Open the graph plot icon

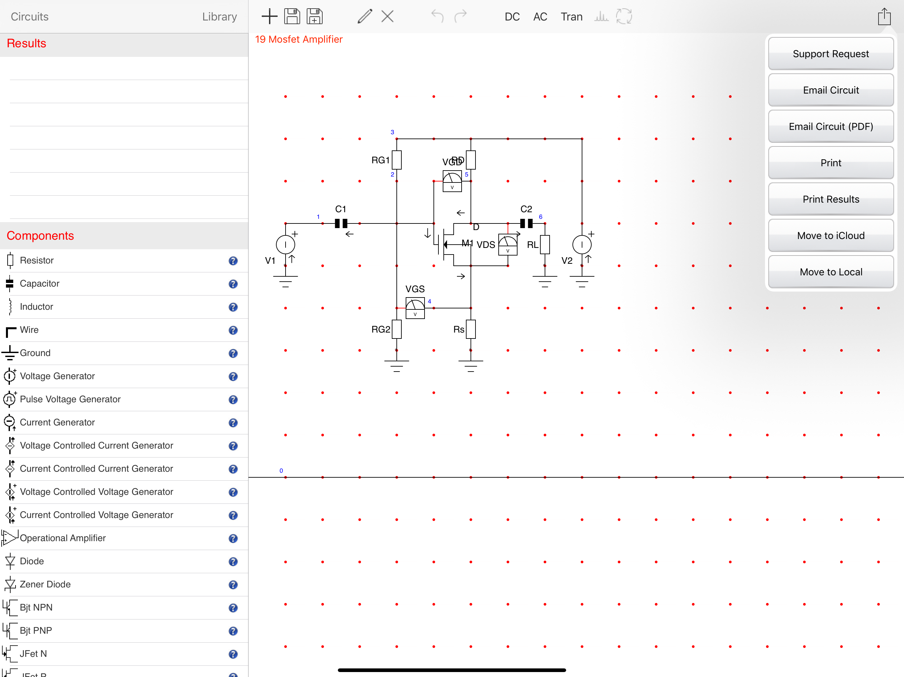pyautogui.click(x=601, y=17)
